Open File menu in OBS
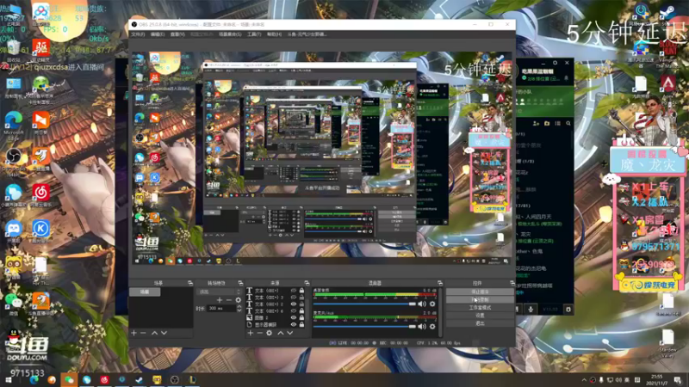Image resolution: width=689 pixels, height=387 pixels. [x=138, y=34]
